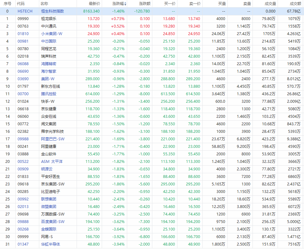Select the 阿里健康 row name
304x249 pixels.
(x=49, y=147)
